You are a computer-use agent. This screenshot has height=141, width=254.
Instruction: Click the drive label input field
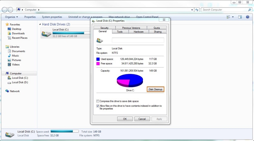click(x=138, y=40)
